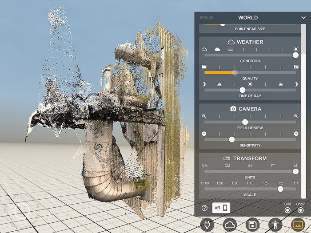Click the Units slider handle
This screenshot has height=233, width=311.
[295, 172]
